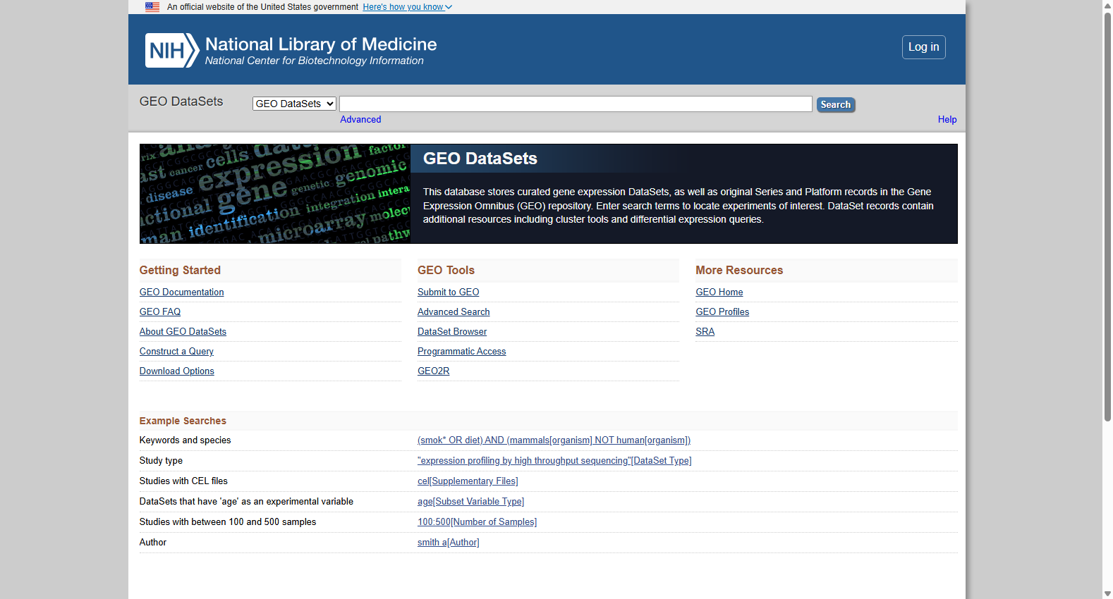Click the More Resources section heading

pyautogui.click(x=739, y=271)
